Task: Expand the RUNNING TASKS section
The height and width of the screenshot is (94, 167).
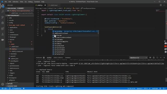Action: coord(20,86)
